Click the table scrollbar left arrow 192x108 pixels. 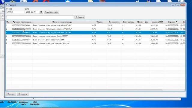click(7, 90)
